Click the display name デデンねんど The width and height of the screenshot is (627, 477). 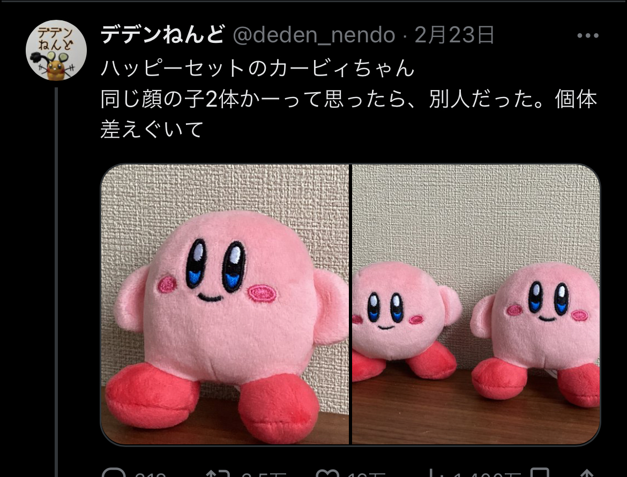162,34
